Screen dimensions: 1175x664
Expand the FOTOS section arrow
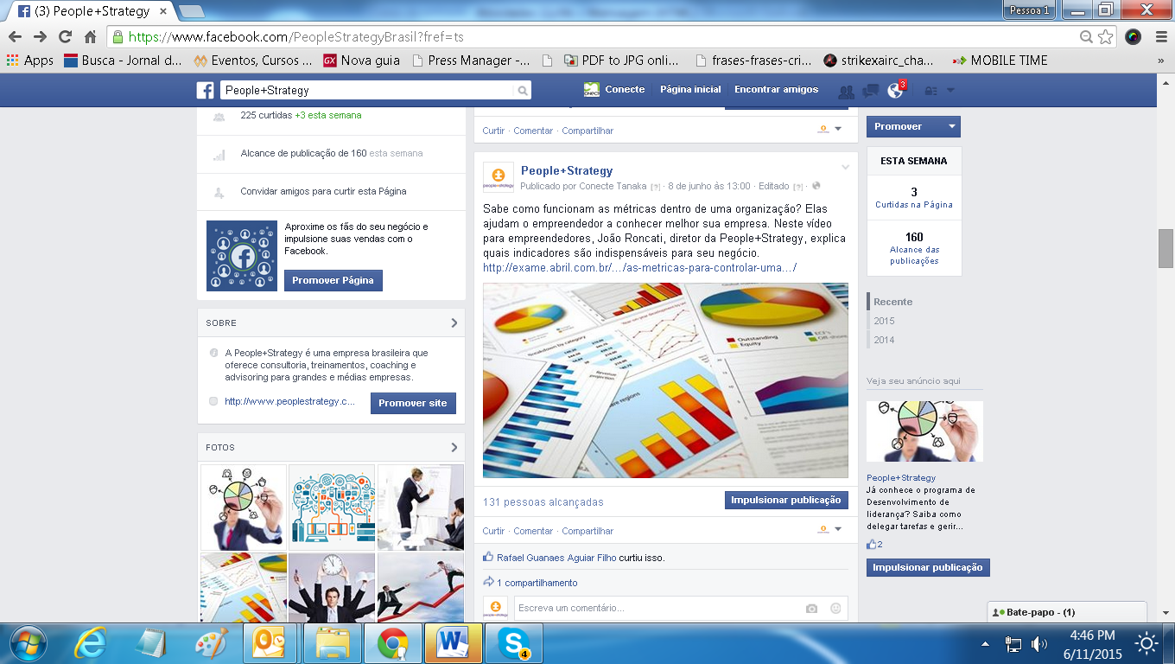tap(454, 447)
